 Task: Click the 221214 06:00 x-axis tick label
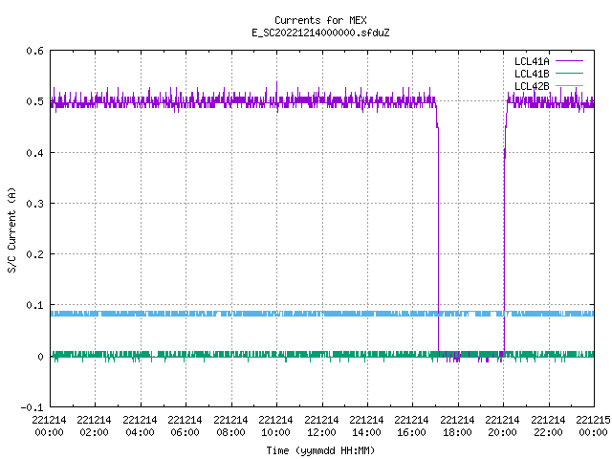[185, 426]
